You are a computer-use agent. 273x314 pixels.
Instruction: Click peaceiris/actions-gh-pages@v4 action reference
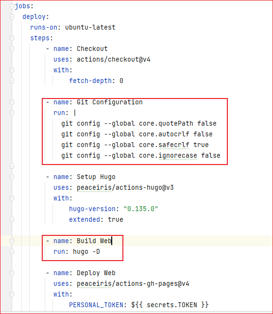[133, 284]
